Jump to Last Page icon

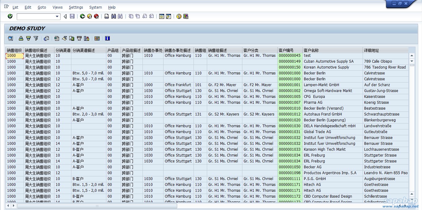click(151, 16)
